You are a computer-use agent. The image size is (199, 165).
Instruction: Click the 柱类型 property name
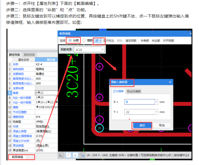[17, 122]
